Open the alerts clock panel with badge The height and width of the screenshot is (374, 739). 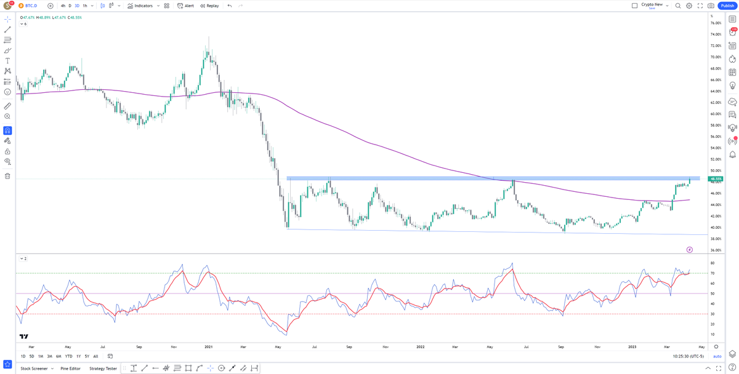[x=732, y=32]
